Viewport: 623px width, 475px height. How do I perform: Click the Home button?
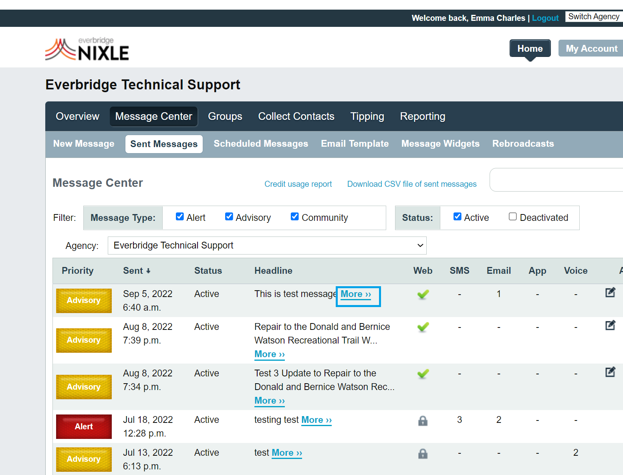pos(530,49)
